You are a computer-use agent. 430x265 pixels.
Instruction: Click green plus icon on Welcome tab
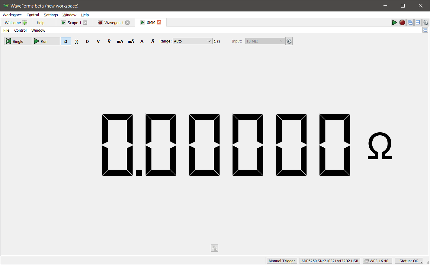pyautogui.click(x=24, y=23)
